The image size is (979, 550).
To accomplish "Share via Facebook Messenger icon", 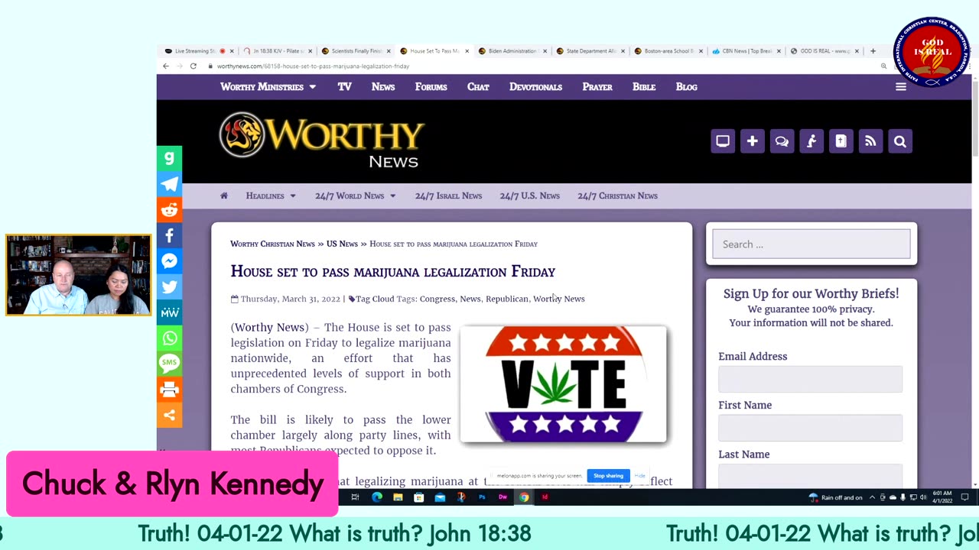I will coord(170,261).
